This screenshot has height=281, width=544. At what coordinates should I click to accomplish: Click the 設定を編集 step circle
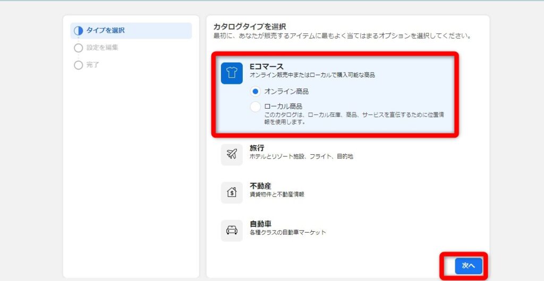[x=79, y=48]
